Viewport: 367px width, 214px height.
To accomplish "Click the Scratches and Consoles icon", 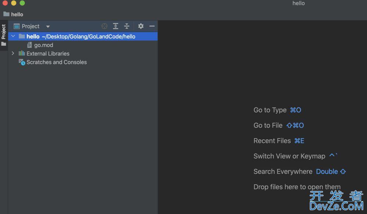I will (22, 62).
